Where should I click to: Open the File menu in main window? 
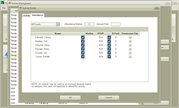pos(4,8)
